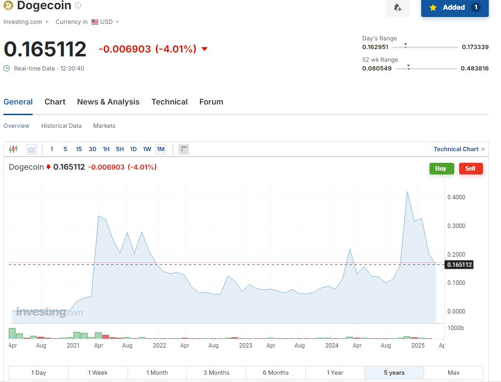Screen dimensions: 501x382
Task: Click the red Sell button
Action: coord(471,168)
